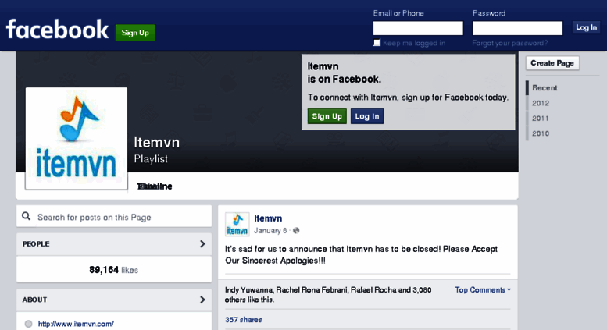
Task: Click the Facebook logo in header
Action: (x=57, y=30)
